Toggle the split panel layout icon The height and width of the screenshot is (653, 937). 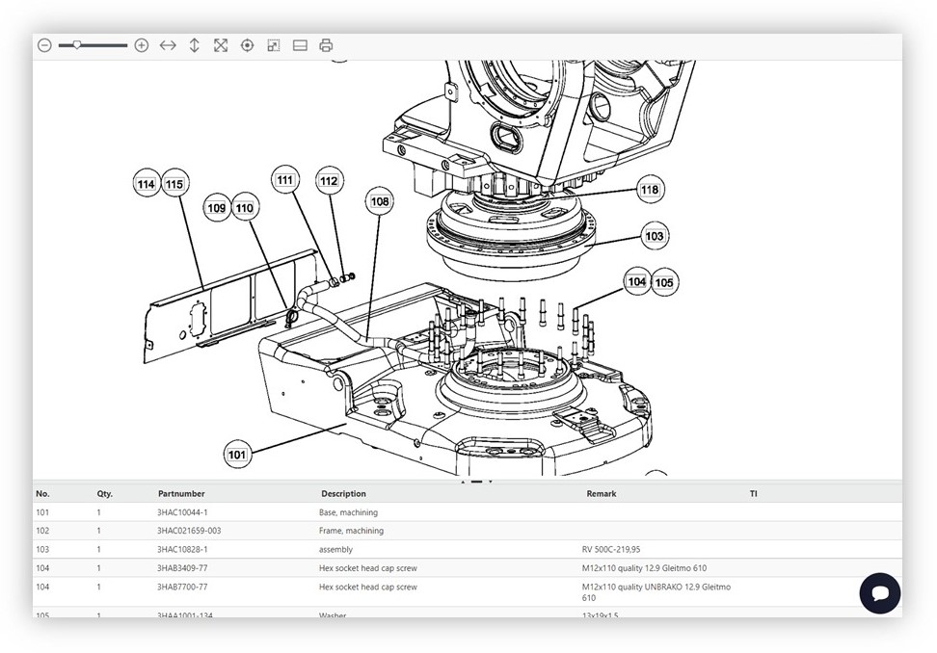coord(300,45)
